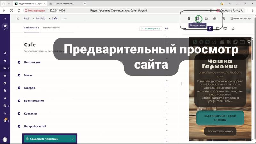Expand the Бронирование panel
Image resolution: width=256 pixels, height=144 pixels.
pos(19,101)
